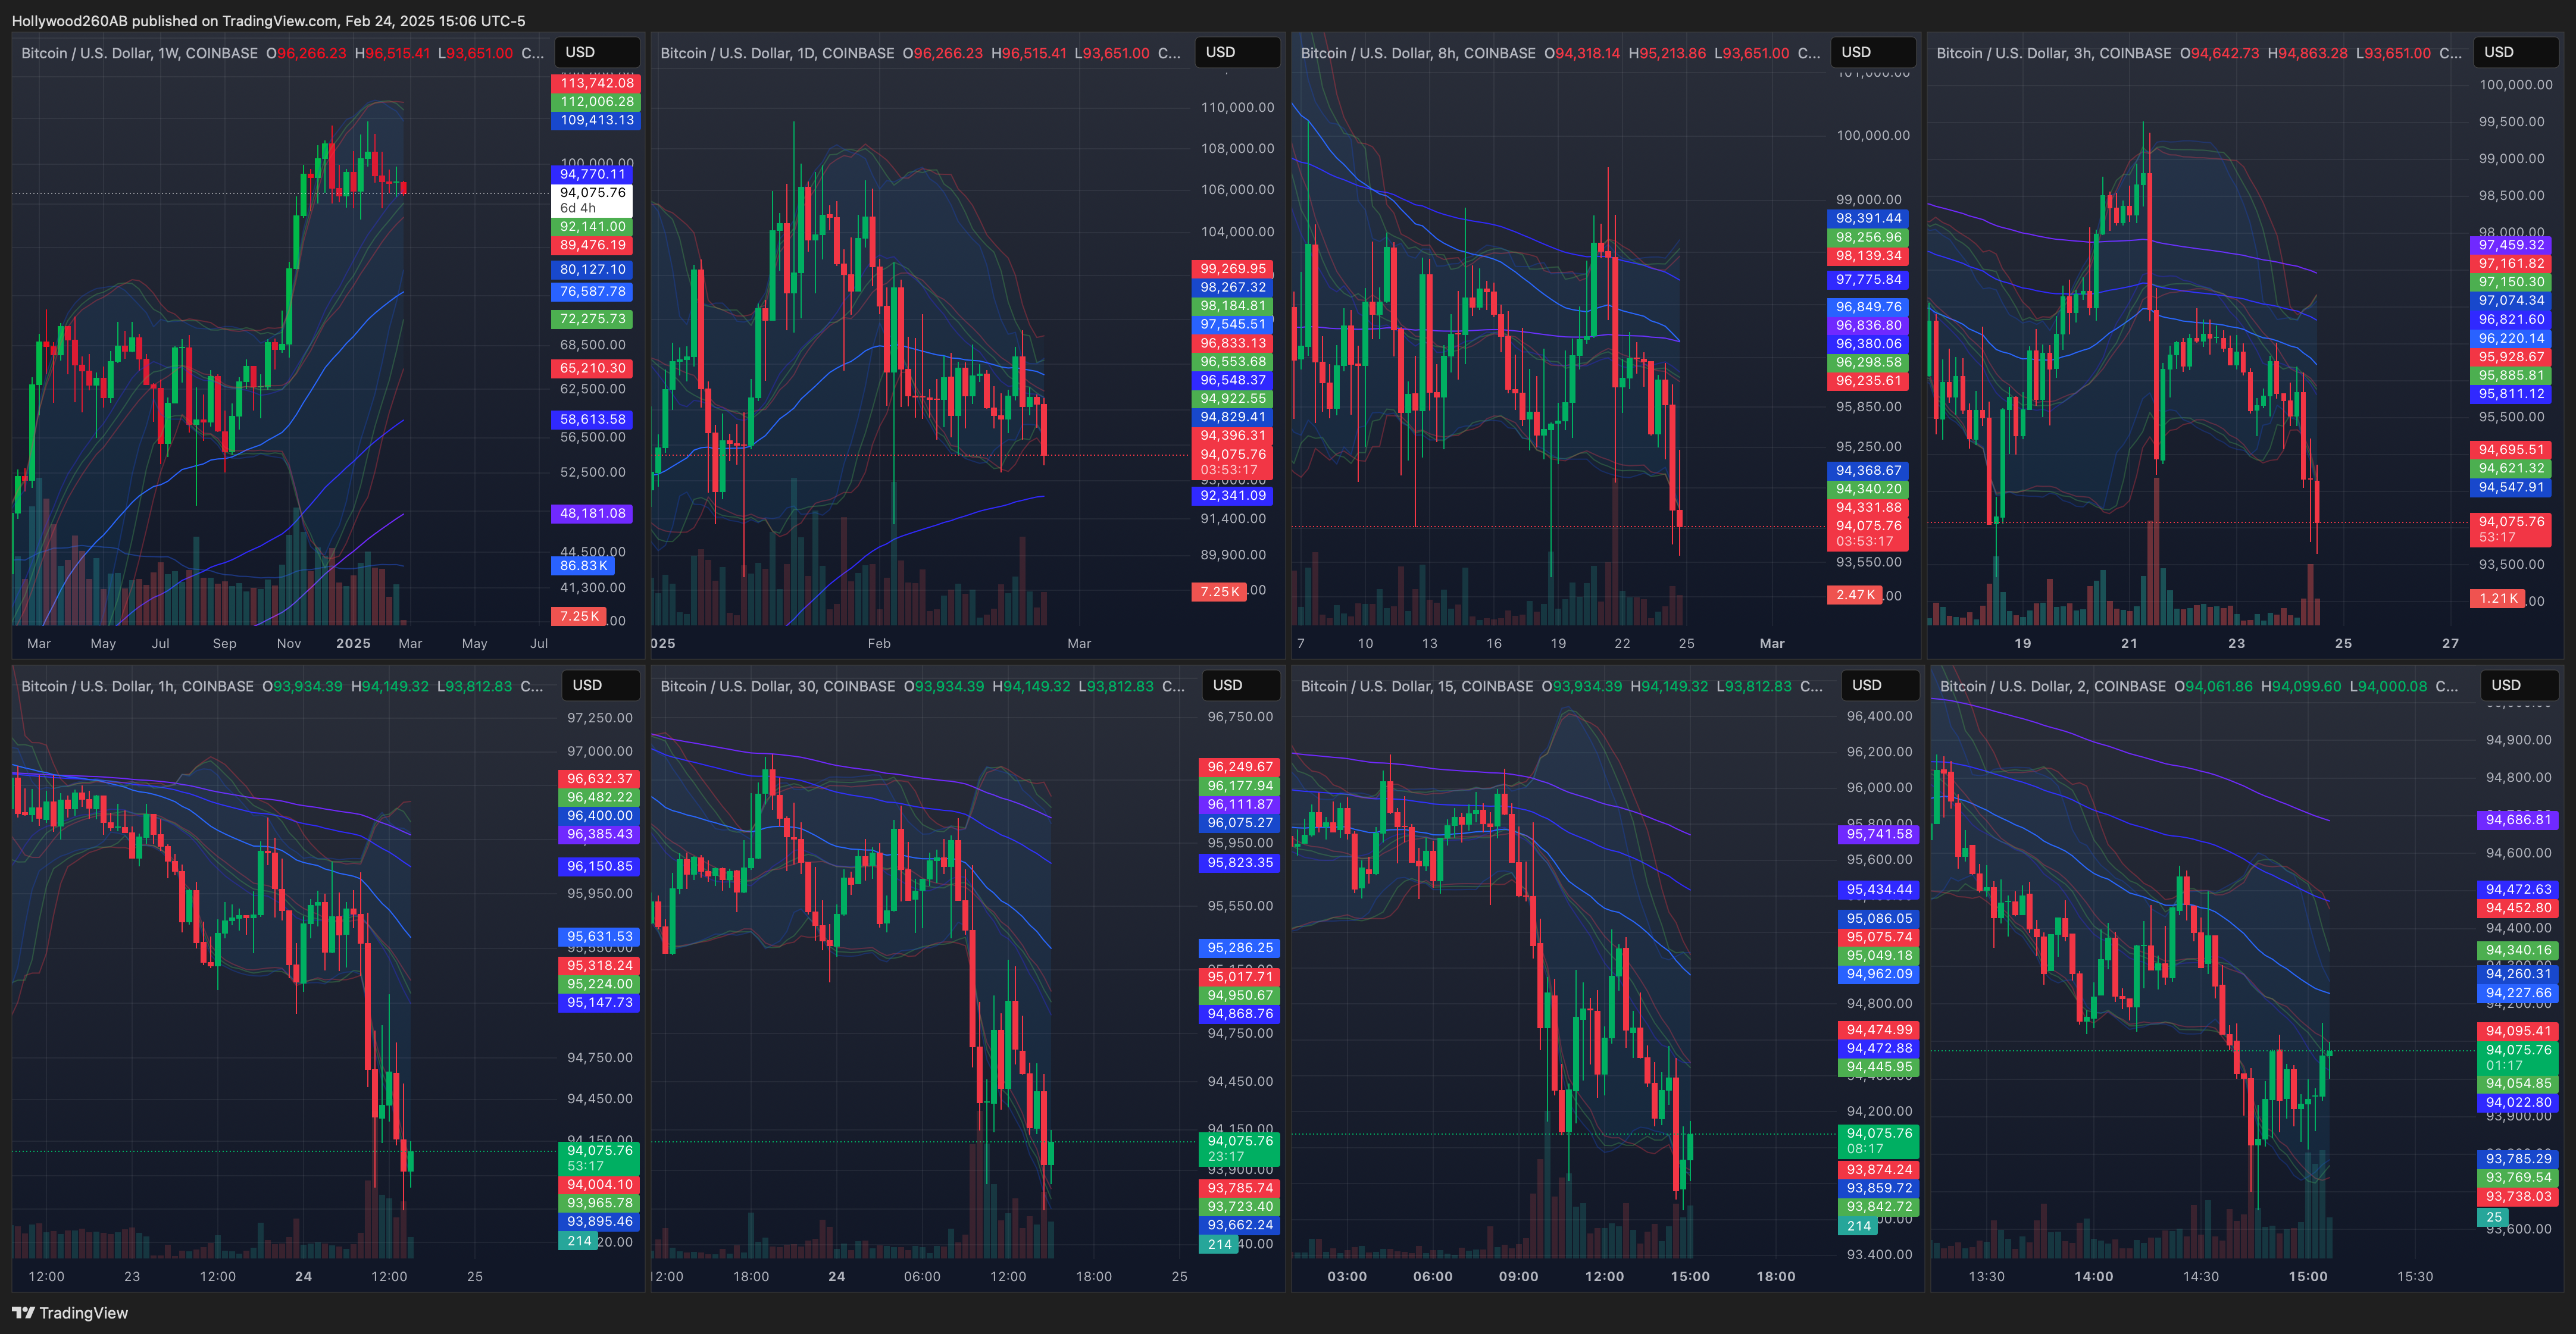Select the green 93,723.40 price label
This screenshot has width=2576, height=1334.
1240,1206
